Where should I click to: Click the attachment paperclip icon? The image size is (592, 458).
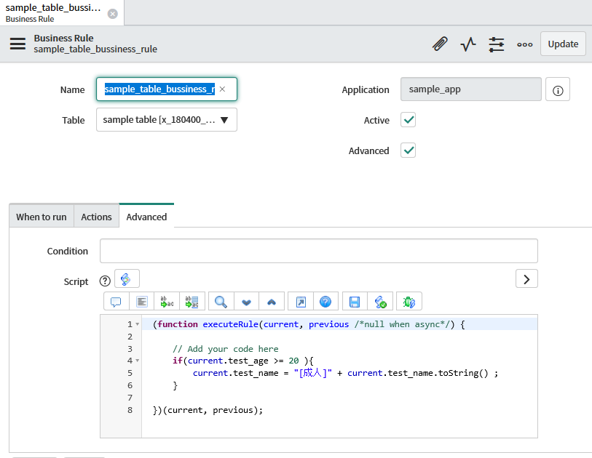click(x=440, y=44)
